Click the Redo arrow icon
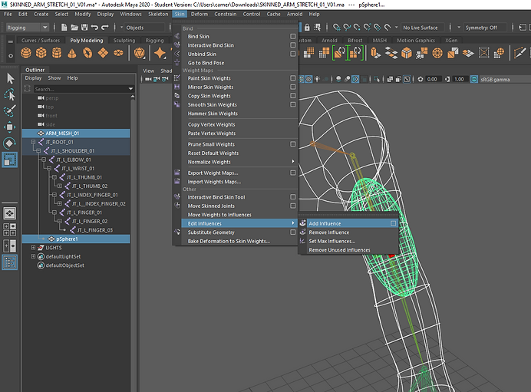531x392 pixels. pos(105,28)
